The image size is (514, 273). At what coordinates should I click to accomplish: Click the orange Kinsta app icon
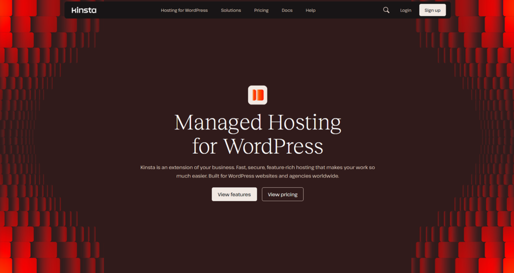(258, 95)
